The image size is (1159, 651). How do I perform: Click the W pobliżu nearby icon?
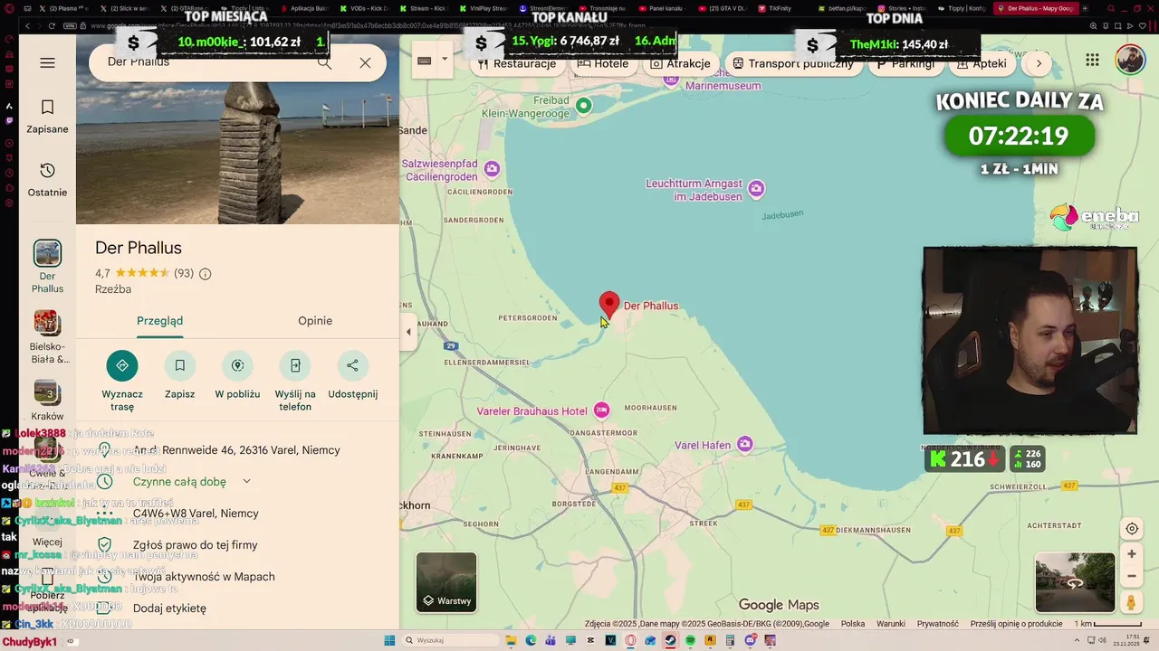(x=237, y=365)
